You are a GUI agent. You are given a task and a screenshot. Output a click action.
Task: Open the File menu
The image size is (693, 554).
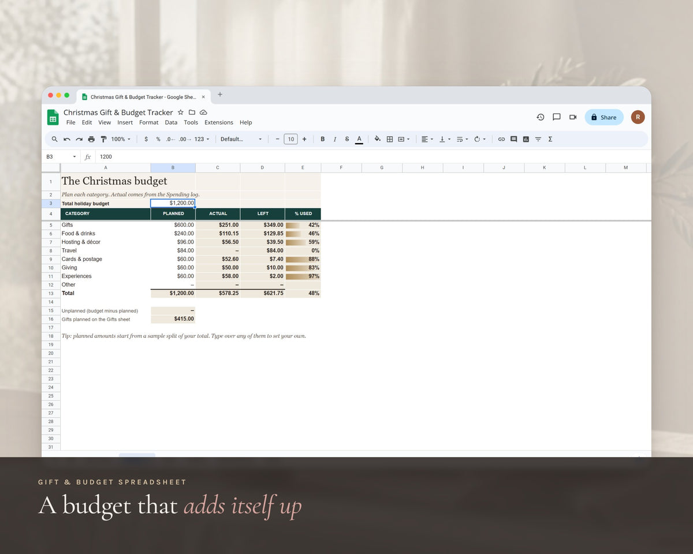(x=70, y=122)
